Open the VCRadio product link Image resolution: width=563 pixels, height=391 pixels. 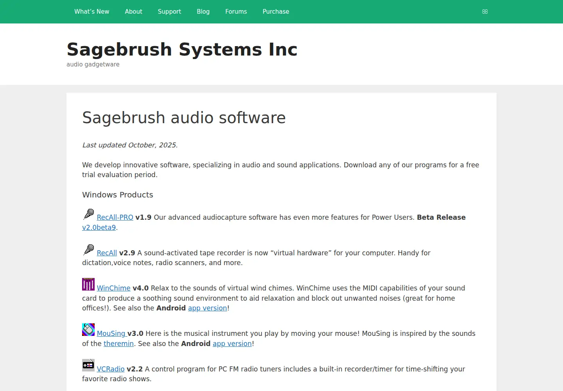tap(111, 369)
